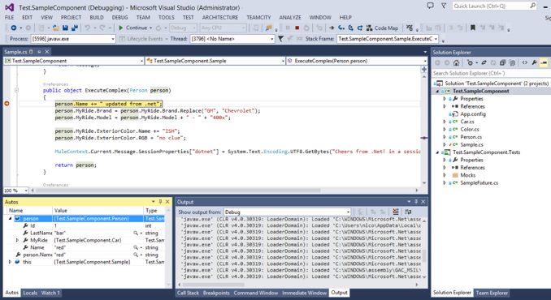
Task: Click the Find in Files toolbar icon
Action: pos(268,28)
